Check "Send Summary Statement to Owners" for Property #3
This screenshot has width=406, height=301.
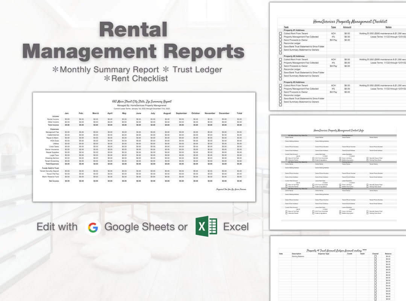(x=280, y=102)
